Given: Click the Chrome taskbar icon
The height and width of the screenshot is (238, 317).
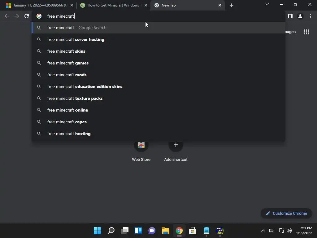Looking at the screenshot, I should (179, 231).
